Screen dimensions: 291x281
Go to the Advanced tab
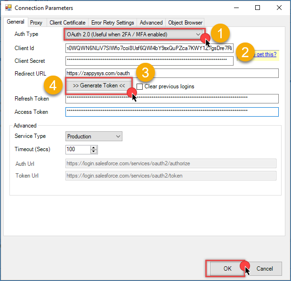click(151, 23)
